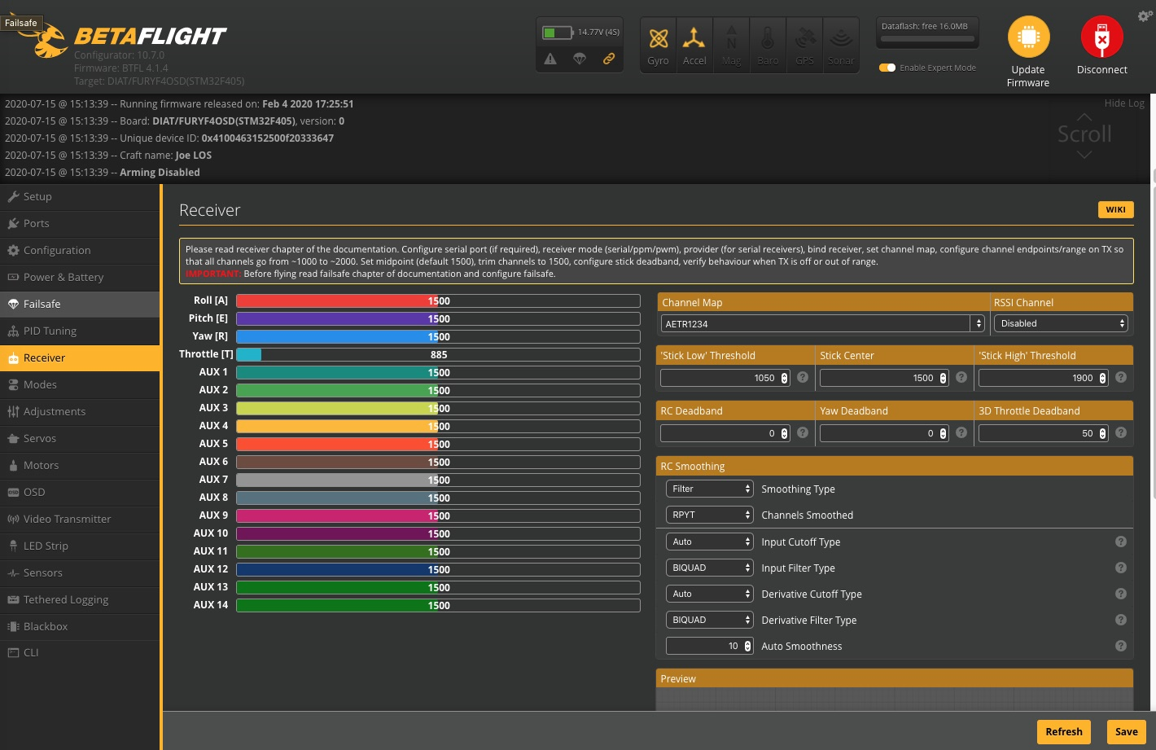The image size is (1156, 750).
Task: Click the Update Firmware chip icon
Action: [x=1028, y=37]
